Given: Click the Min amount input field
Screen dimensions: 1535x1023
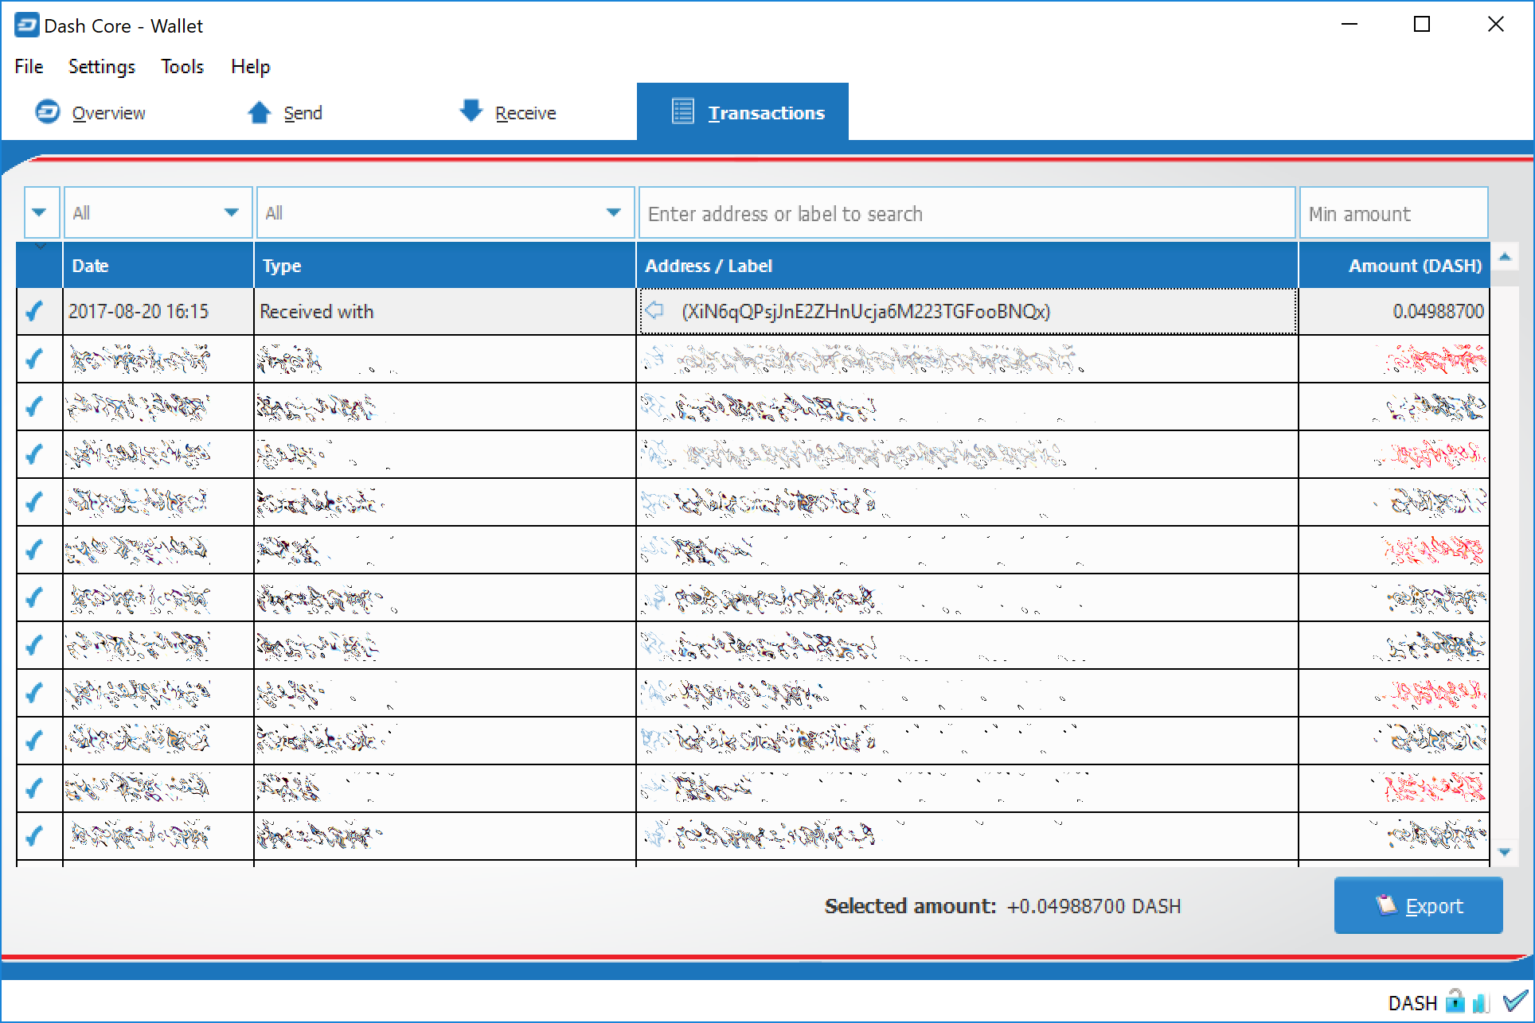Looking at the screenshot, I should click(x=1392, y=213).
